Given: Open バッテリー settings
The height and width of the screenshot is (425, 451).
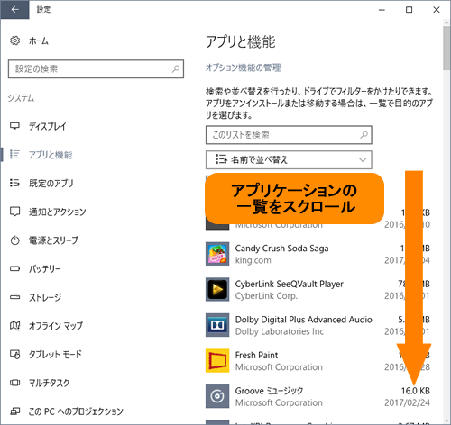Looking at the screenshot, I should [x=45, y=268].
